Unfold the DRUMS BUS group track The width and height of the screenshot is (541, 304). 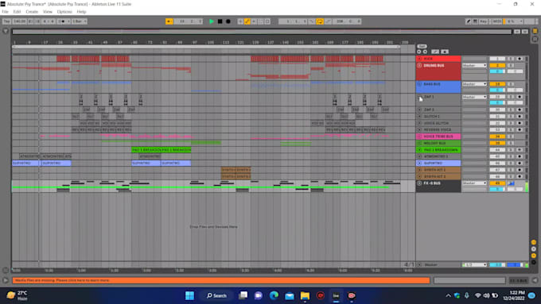pos(419,65)
